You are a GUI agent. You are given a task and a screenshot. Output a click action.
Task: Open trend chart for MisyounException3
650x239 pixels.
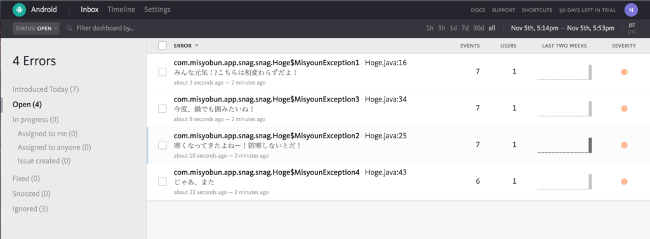point(564,108)
